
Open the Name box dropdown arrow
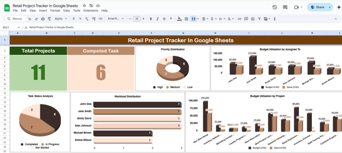[19, 27]
